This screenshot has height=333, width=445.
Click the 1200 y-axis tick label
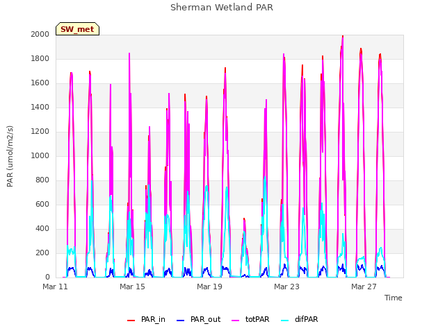point(40,131)
